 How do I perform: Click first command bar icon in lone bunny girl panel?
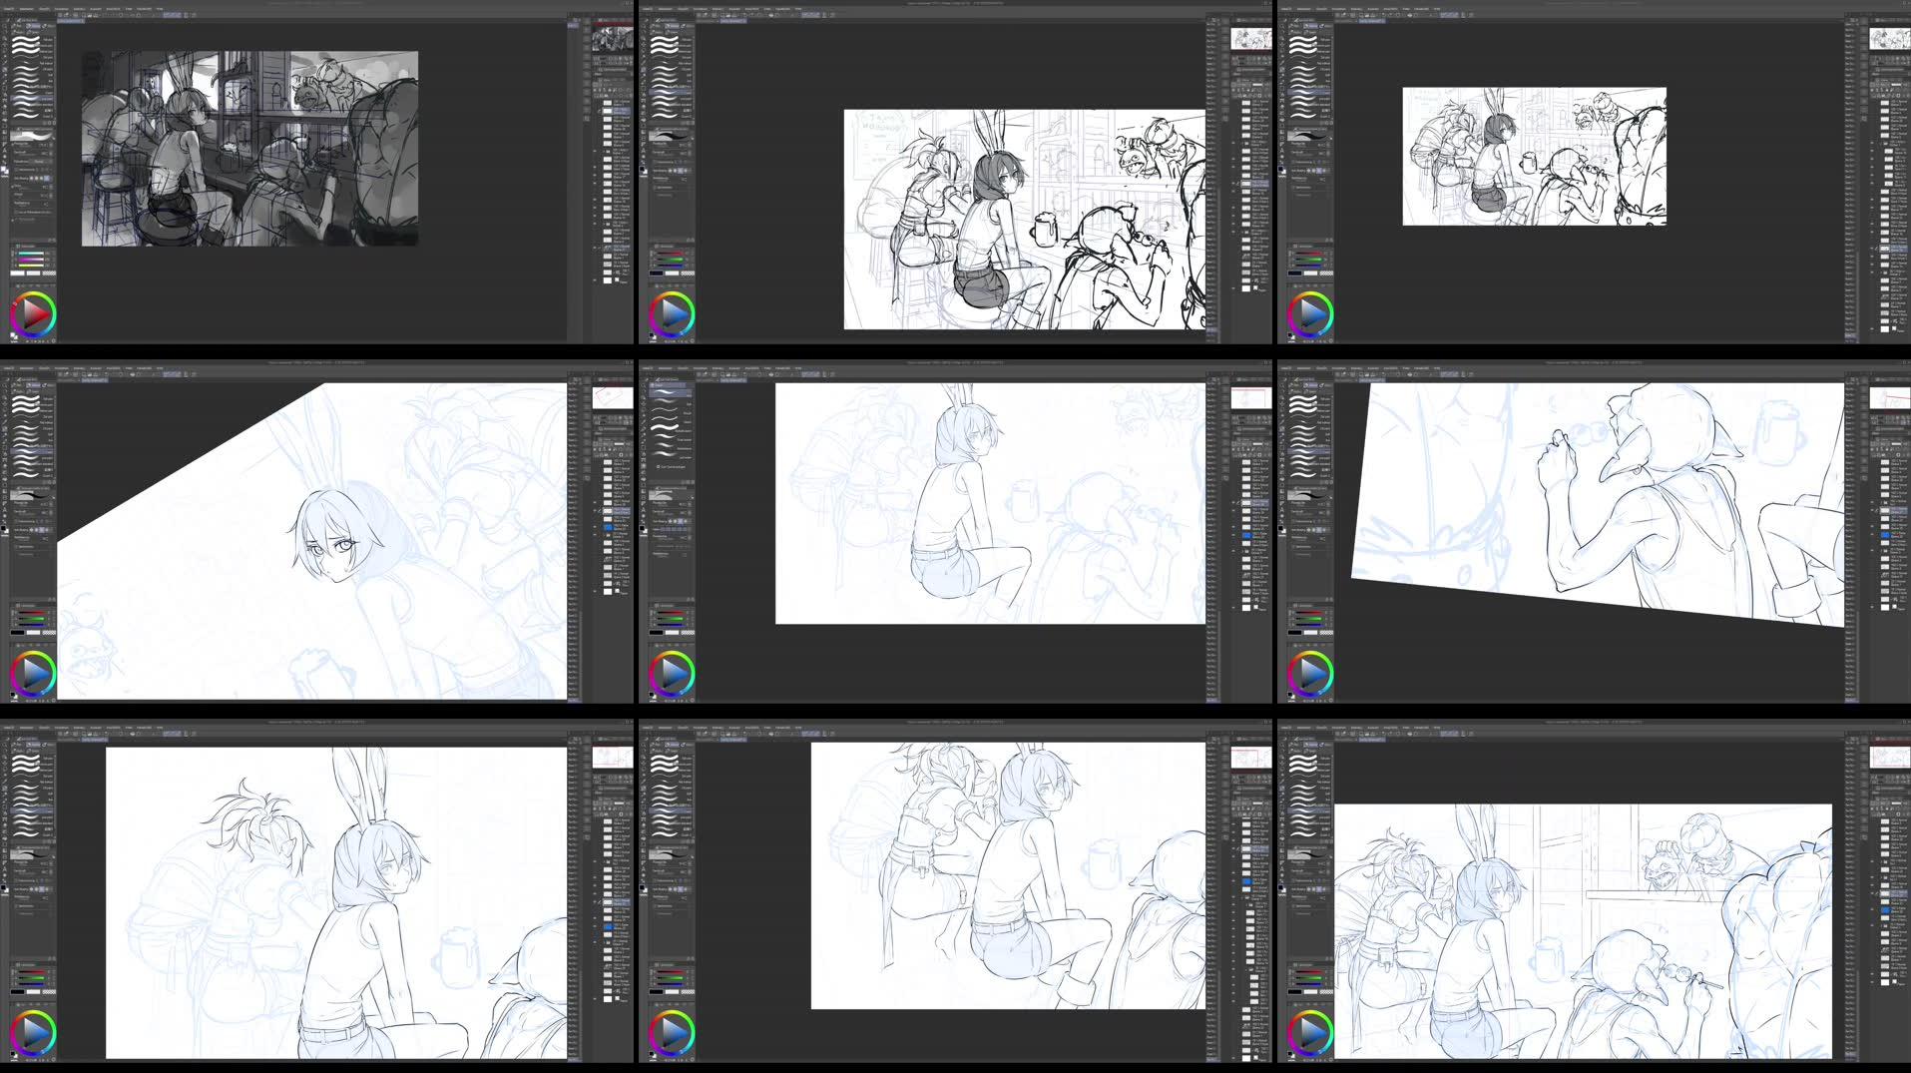tap(699, 374)
